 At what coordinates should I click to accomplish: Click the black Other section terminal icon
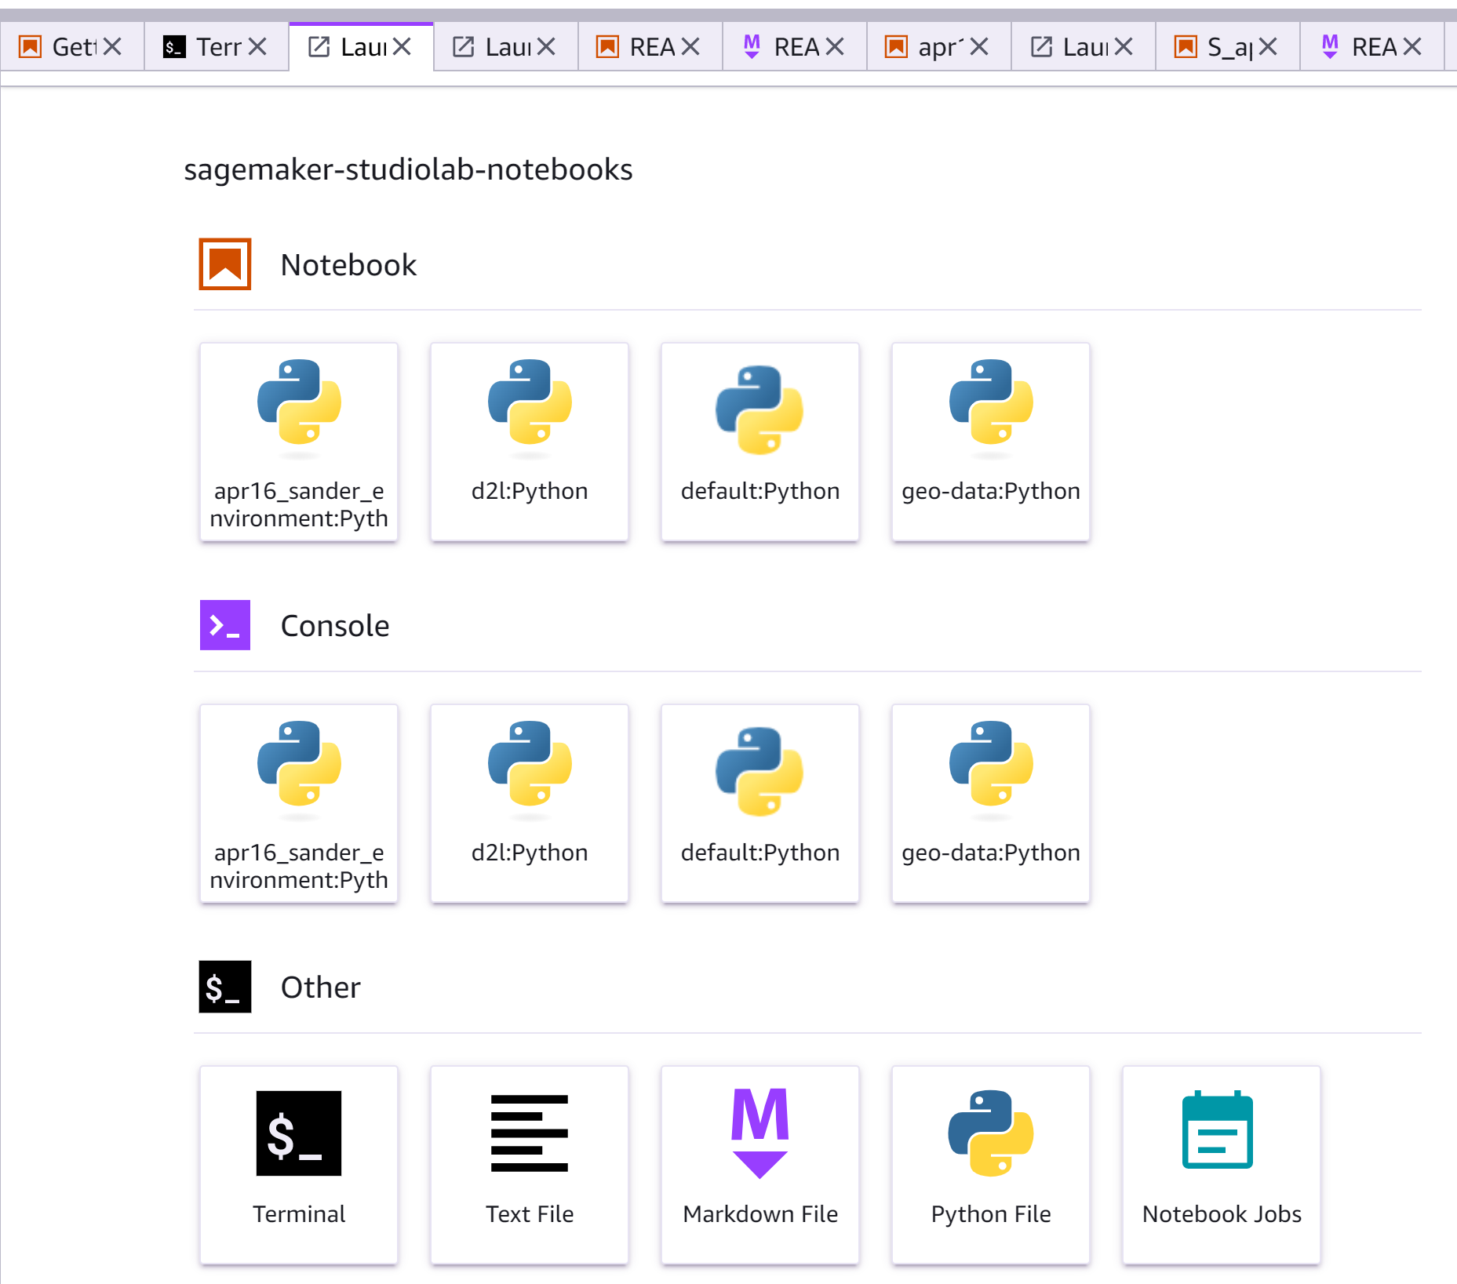point(225,987)
